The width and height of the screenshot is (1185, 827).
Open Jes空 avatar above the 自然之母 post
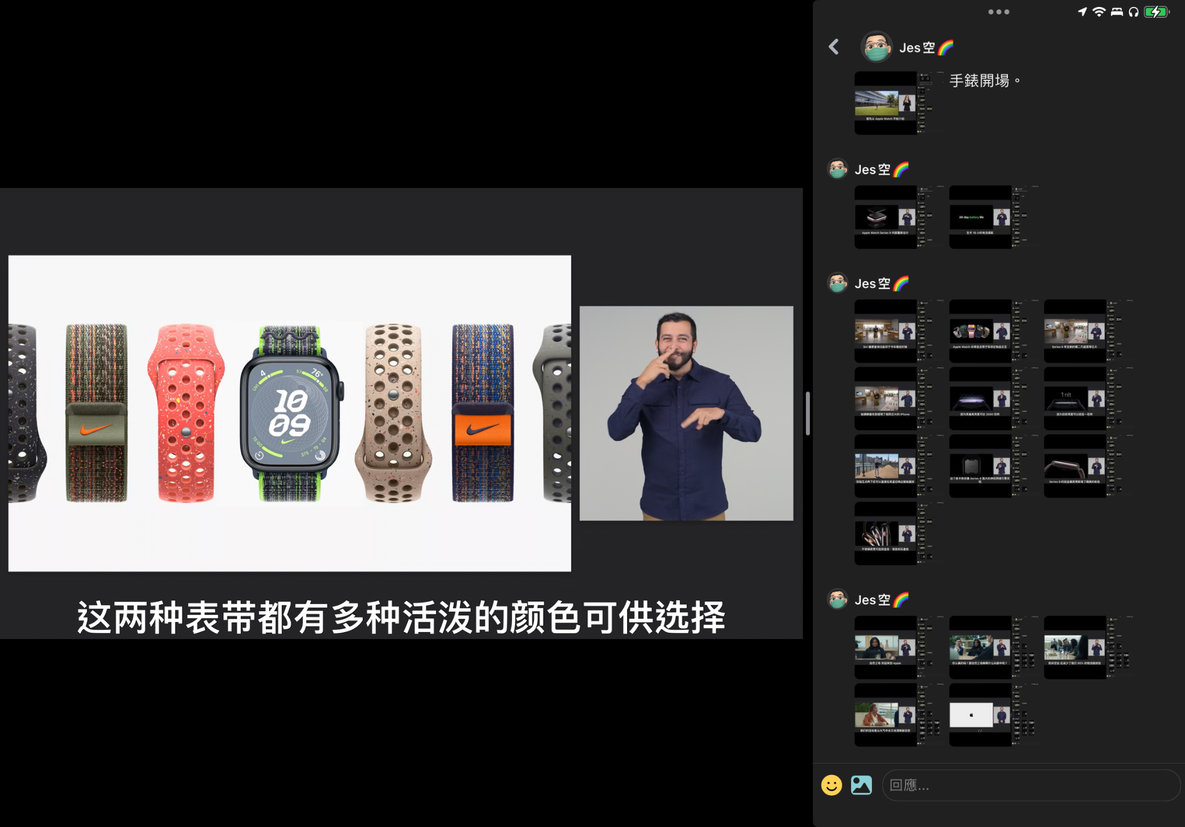tap(837, 600)
